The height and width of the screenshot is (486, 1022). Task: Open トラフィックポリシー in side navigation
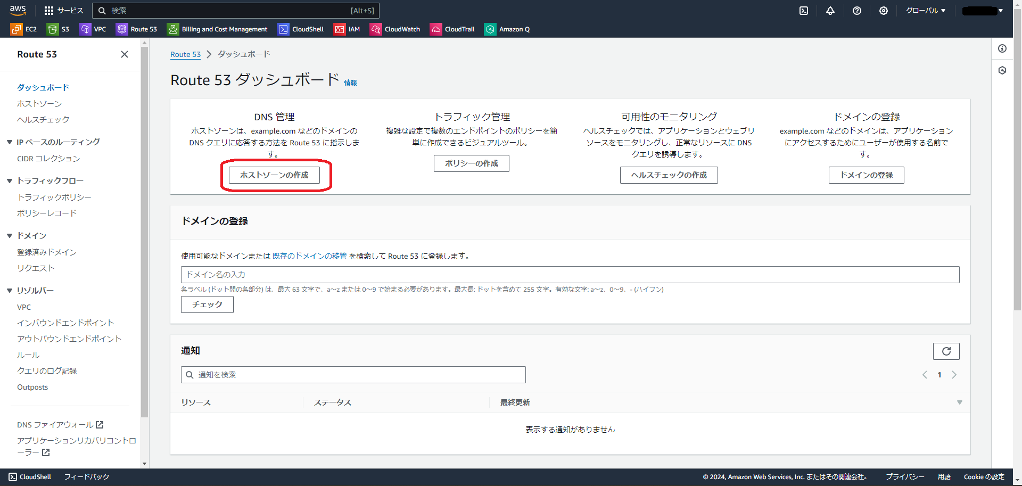(x=54, y=197)
